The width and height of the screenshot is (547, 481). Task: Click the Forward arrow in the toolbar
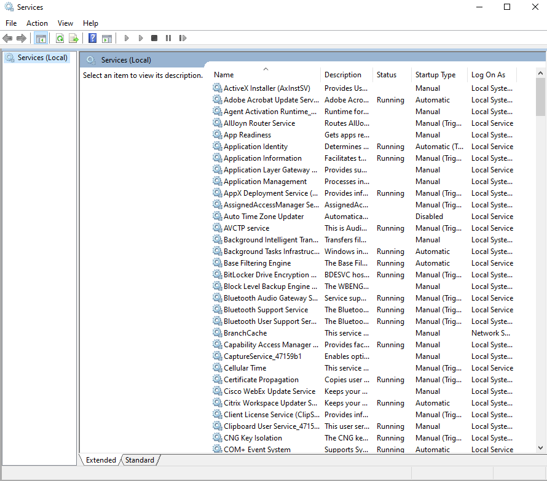click(22, 38)
